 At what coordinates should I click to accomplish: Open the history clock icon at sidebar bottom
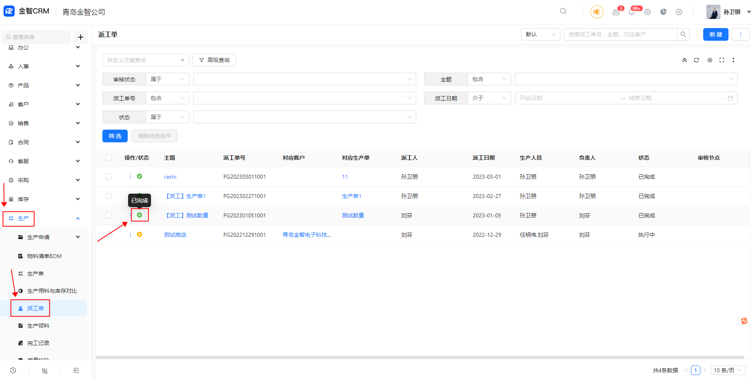point(13,370)
